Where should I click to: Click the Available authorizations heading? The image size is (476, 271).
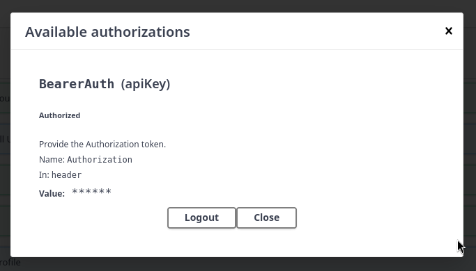click(x=107, y=32)
